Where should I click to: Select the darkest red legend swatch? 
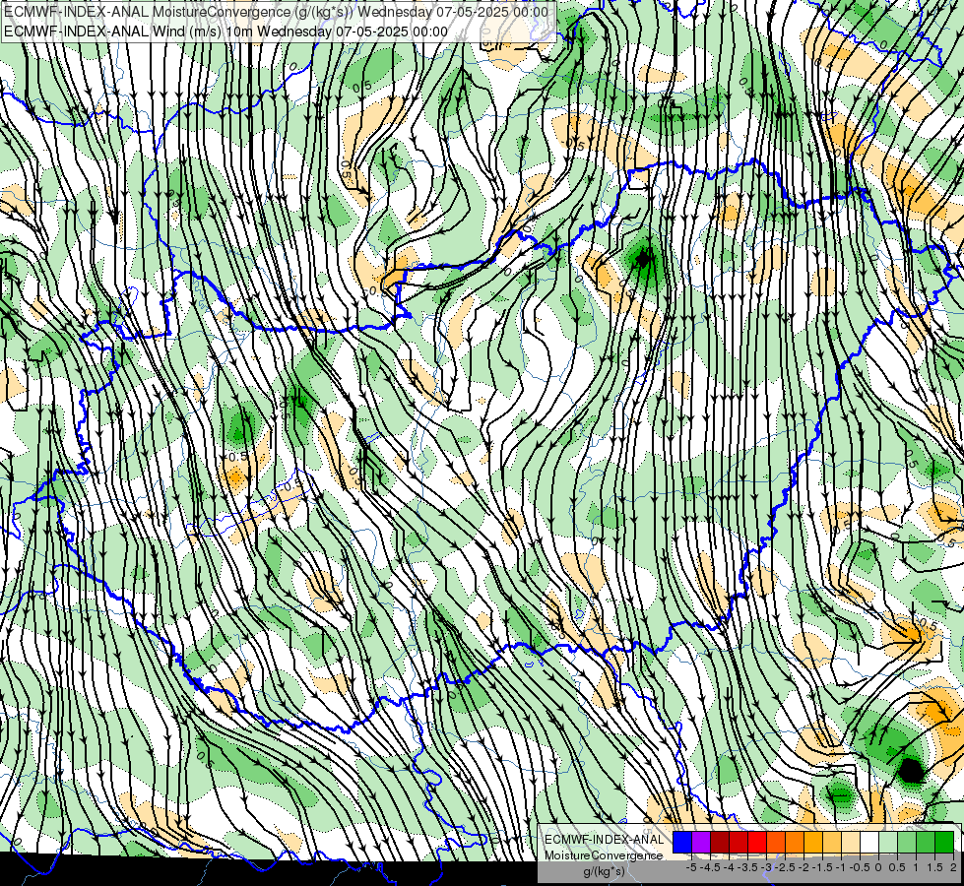click(720, 842)
